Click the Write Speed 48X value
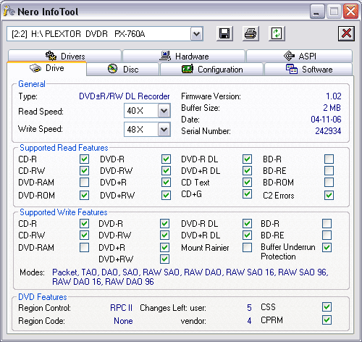 135,129
